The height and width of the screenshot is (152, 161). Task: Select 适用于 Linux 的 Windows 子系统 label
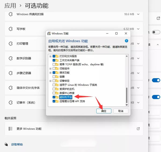78,85
